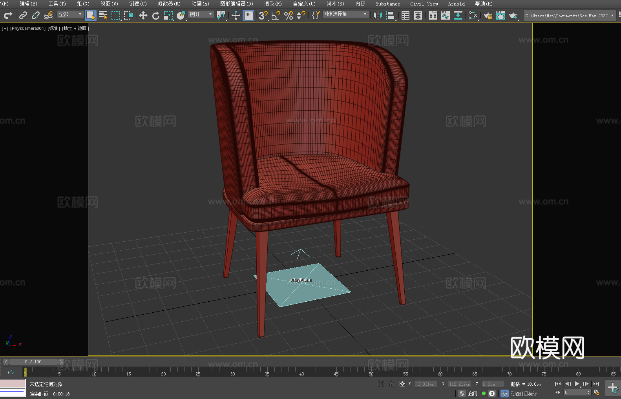621x399 pixels.
Task: Open project path dropdown C:\Users\Han\Documents
Action: [x=570, y=16]
